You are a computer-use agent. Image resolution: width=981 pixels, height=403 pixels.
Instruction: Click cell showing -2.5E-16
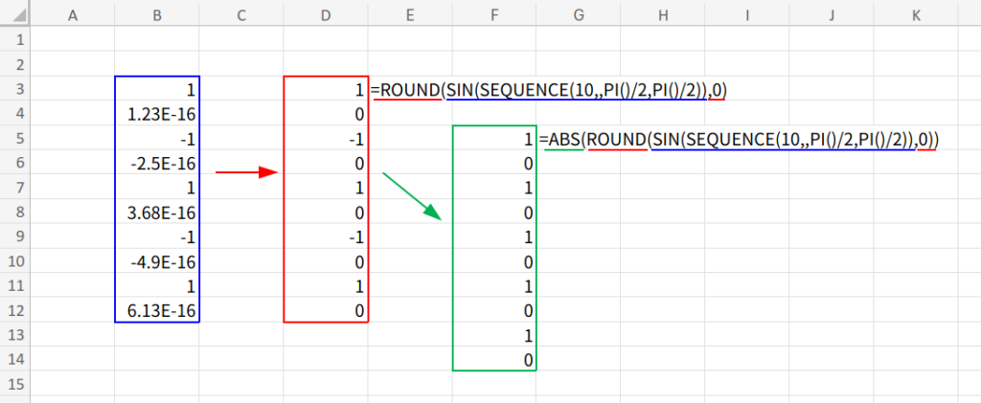click(157, 164)
